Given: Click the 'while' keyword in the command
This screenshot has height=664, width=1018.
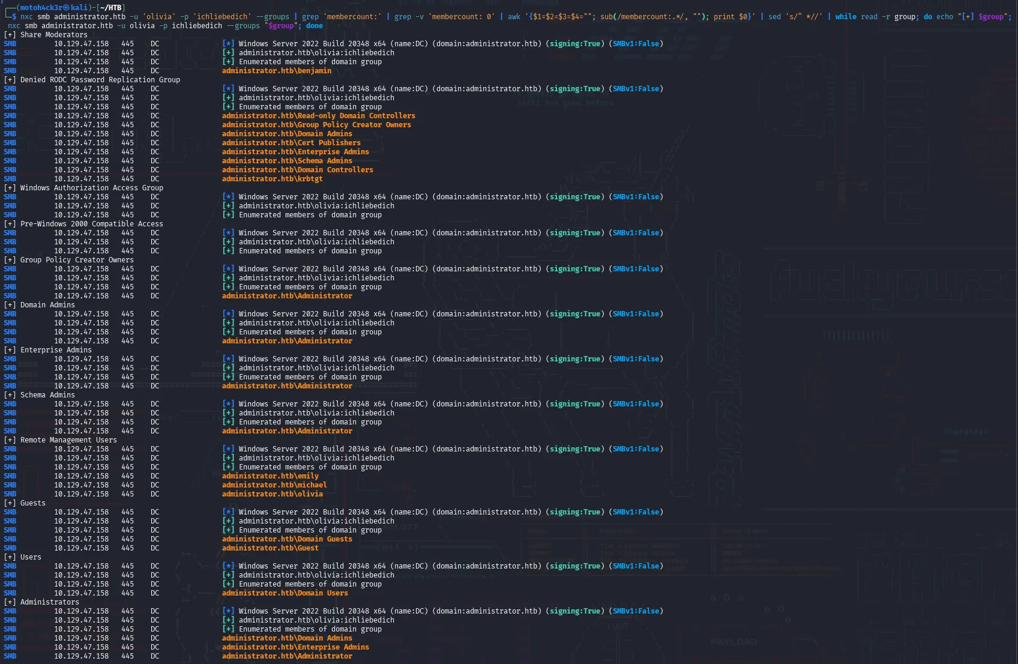Looking at the screenshot, I should (x=846, y=17).
